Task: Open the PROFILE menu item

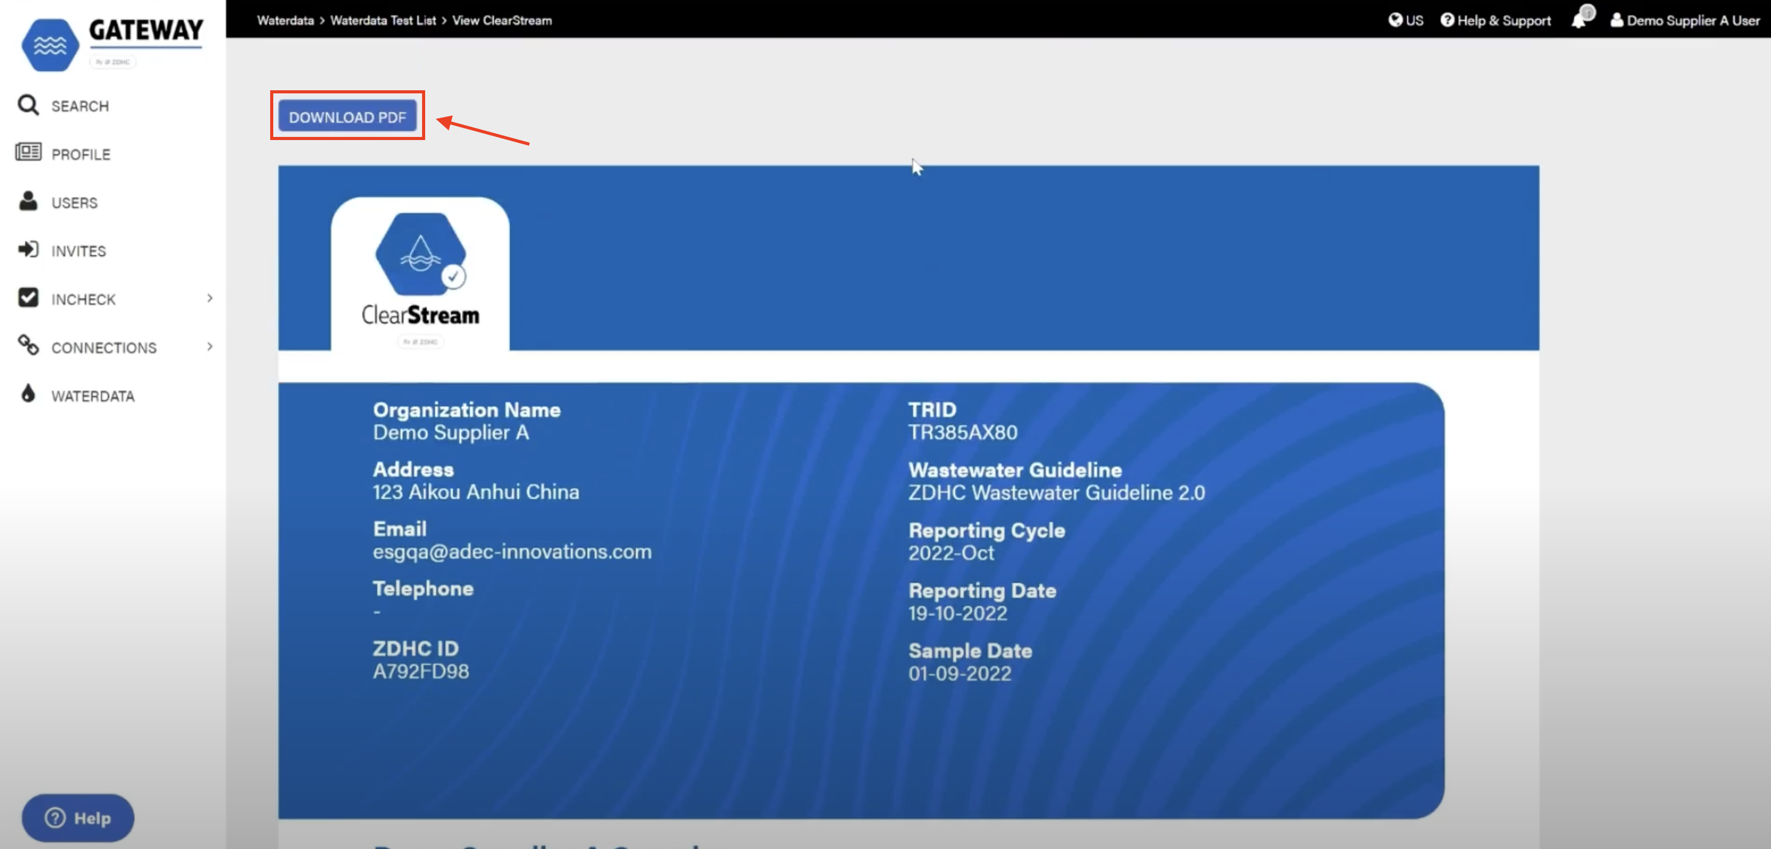Action: tap(80, 155)
